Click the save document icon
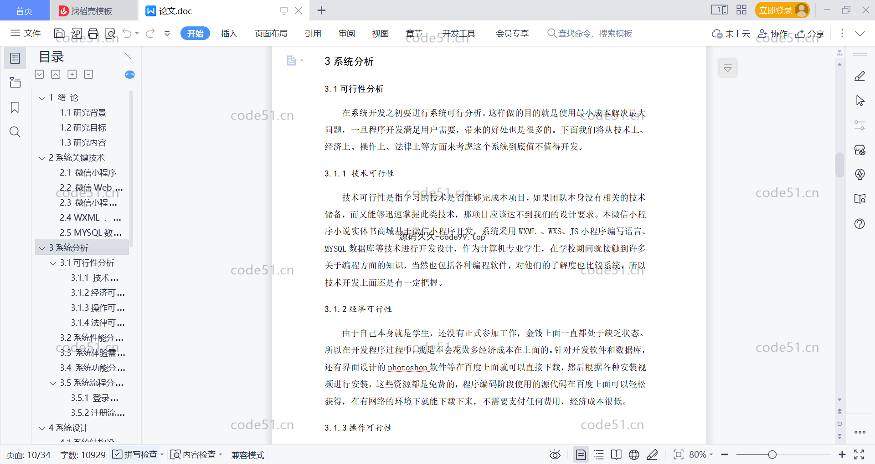The width and height of the screenshot is (875, 464). pyautogui.click(x=59, y=33)
